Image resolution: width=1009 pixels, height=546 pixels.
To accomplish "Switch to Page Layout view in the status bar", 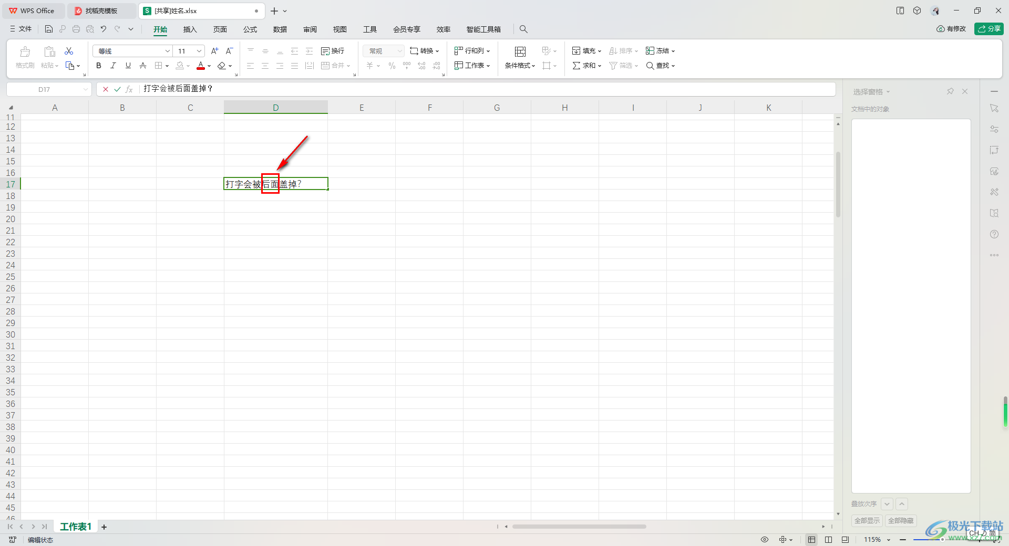I will click(828, 540).
